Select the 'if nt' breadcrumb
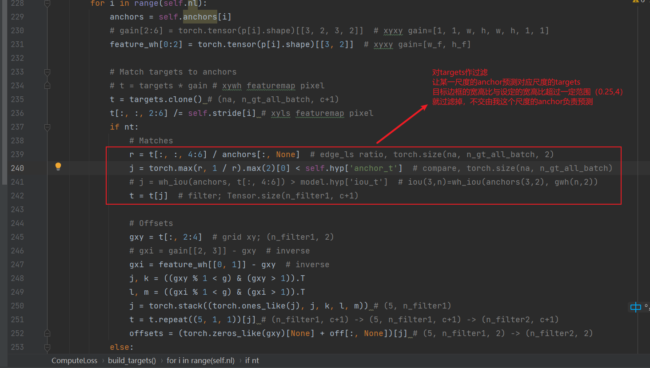The image size is (650, 368). pos(252,360)
